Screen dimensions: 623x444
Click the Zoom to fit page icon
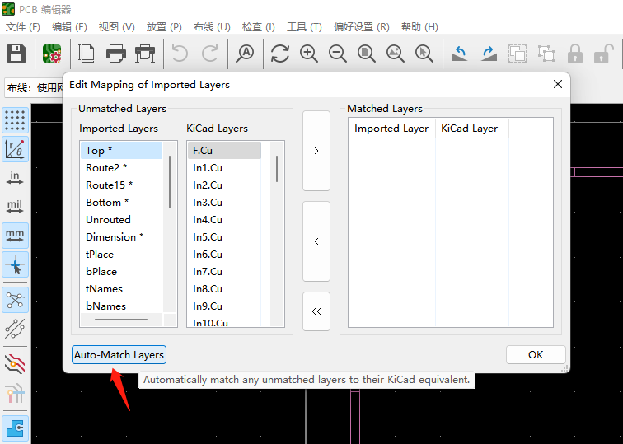tap(367, 54)
